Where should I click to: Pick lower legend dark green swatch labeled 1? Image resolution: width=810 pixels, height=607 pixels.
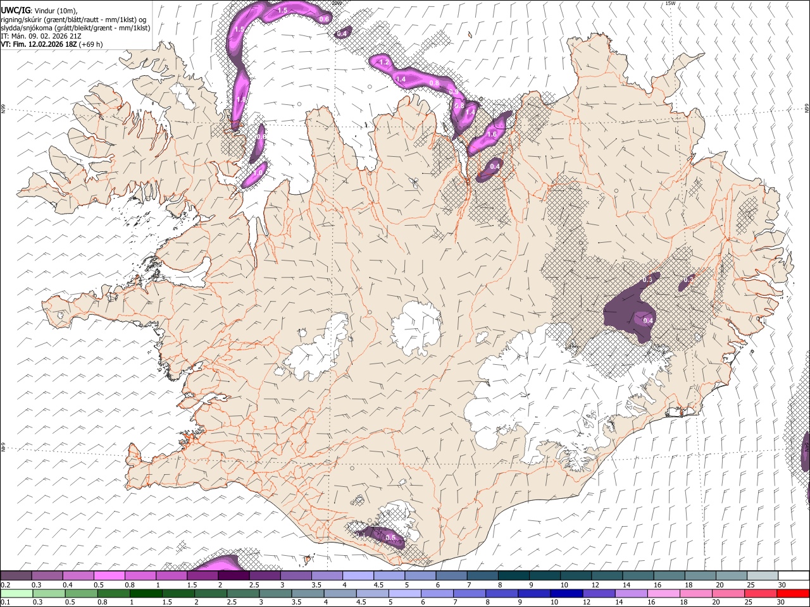click(x=146, y=593)
